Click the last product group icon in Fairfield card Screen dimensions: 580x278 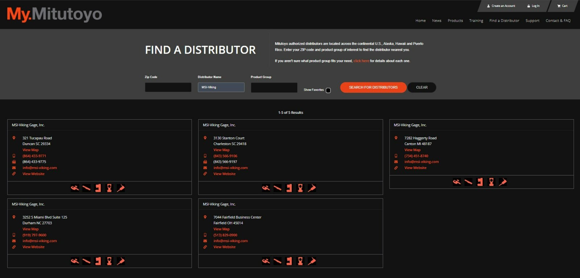[x=312, y=261]
